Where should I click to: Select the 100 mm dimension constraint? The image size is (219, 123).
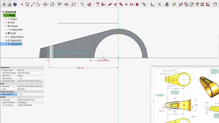point(80,68)
